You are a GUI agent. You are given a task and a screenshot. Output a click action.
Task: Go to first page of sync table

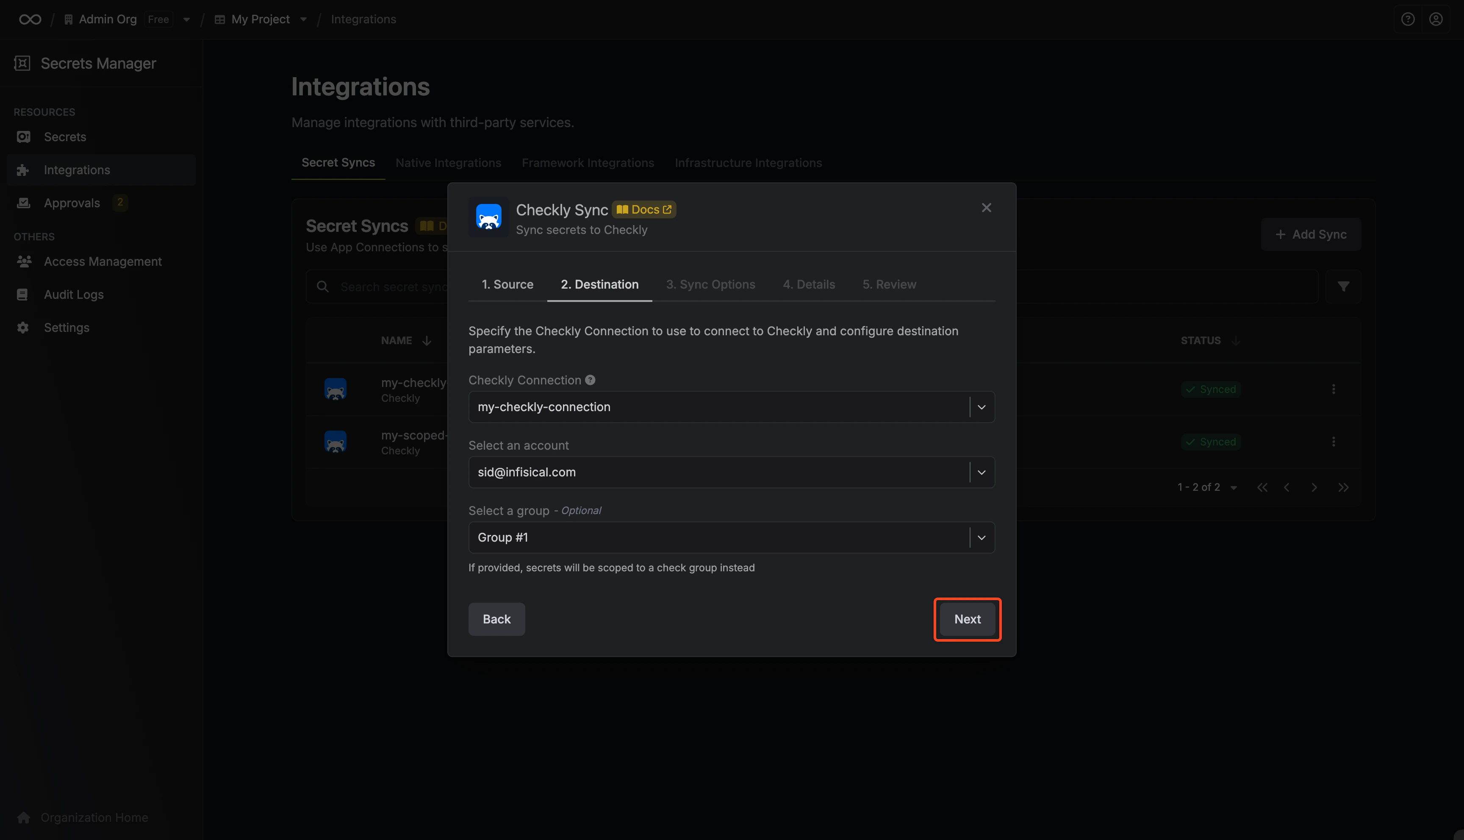[x=1262, y=487]
